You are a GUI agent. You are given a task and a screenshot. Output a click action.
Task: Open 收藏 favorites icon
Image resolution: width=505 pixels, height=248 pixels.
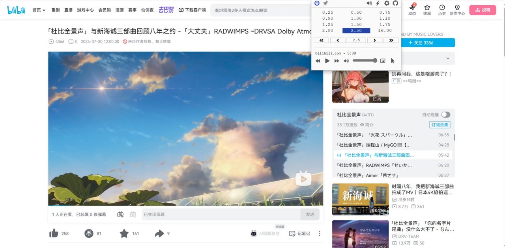point(427,10)
